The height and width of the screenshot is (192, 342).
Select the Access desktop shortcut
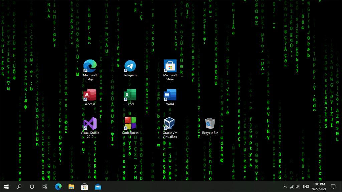[x=90, y=97]
